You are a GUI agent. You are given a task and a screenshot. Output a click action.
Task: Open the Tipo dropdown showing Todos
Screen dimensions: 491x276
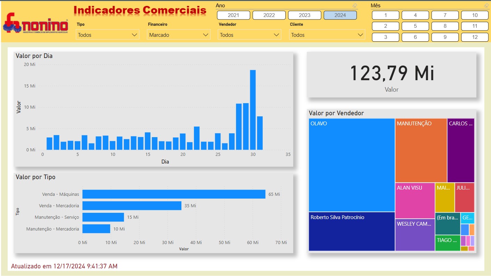click(108, 35)
